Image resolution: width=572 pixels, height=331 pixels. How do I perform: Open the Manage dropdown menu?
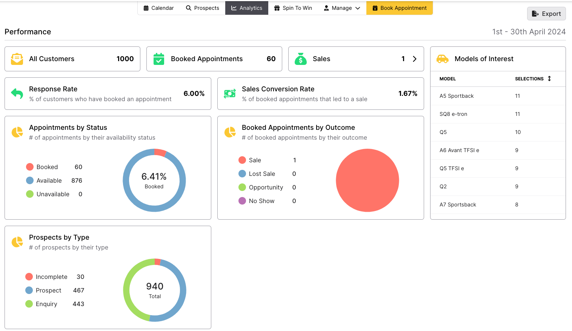point(342,8)
